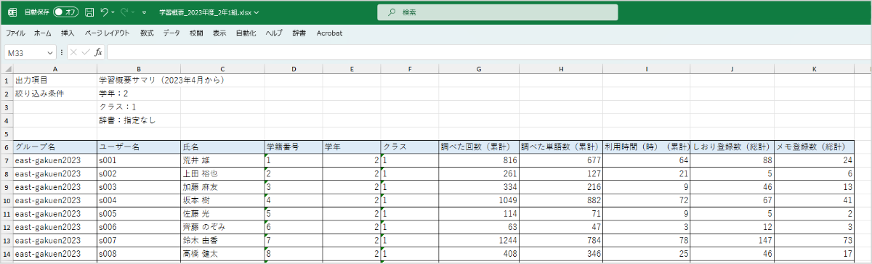
Task: Click cell containing 辞書：指定なし
Action: tap(138, 120)
